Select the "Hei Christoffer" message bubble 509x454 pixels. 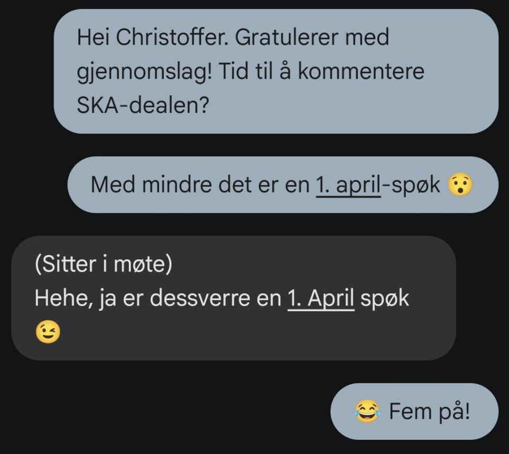[276, 72]
